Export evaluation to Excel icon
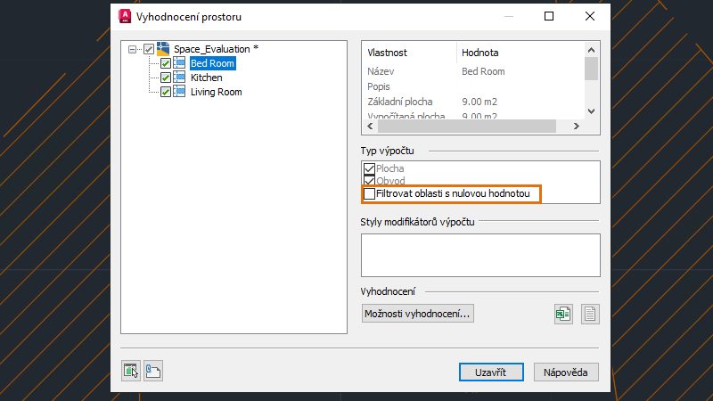 tap(563, 314)
